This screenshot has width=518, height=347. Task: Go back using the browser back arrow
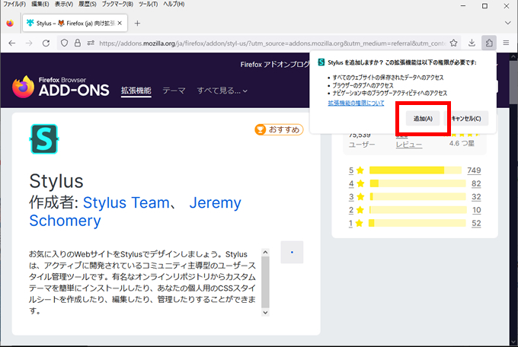tap(12, 43)
